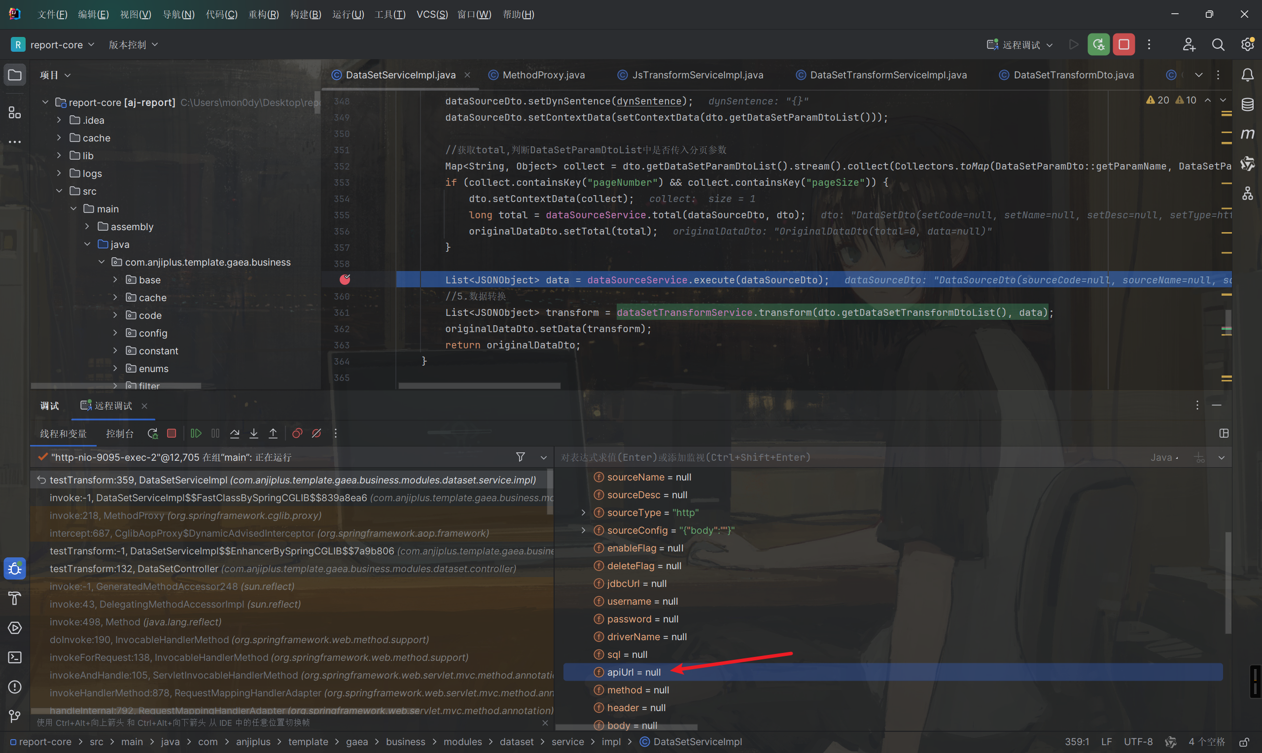Switch to DataSetTransformDto.java tab
Viewport: 1262px width, 753px height.
click(1067, 75)
